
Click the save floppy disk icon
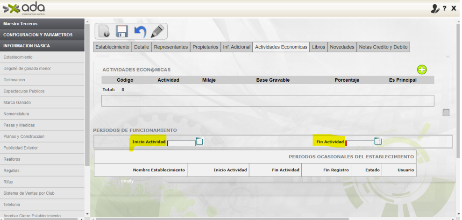122,31
